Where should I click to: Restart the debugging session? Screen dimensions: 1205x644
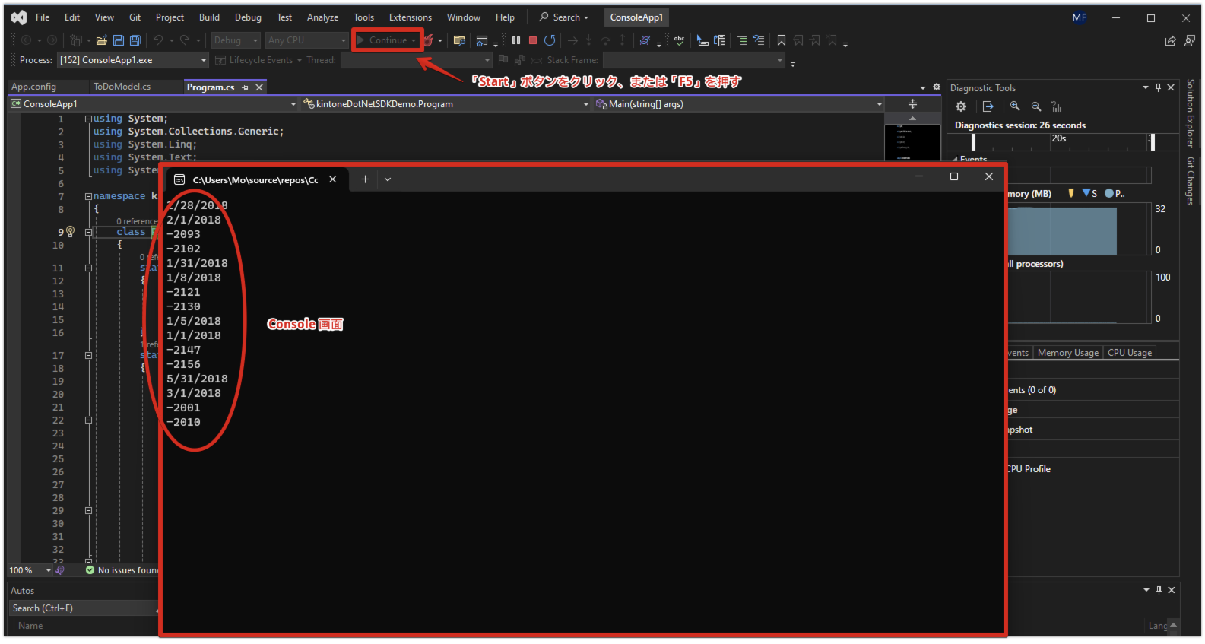coord(550,40)
